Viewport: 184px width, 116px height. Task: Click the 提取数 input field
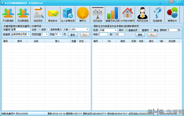[172, 30]
